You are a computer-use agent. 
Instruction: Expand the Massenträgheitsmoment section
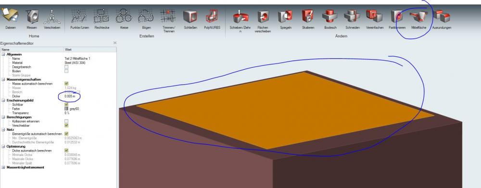pyautogui.click(x=3, y=167)
